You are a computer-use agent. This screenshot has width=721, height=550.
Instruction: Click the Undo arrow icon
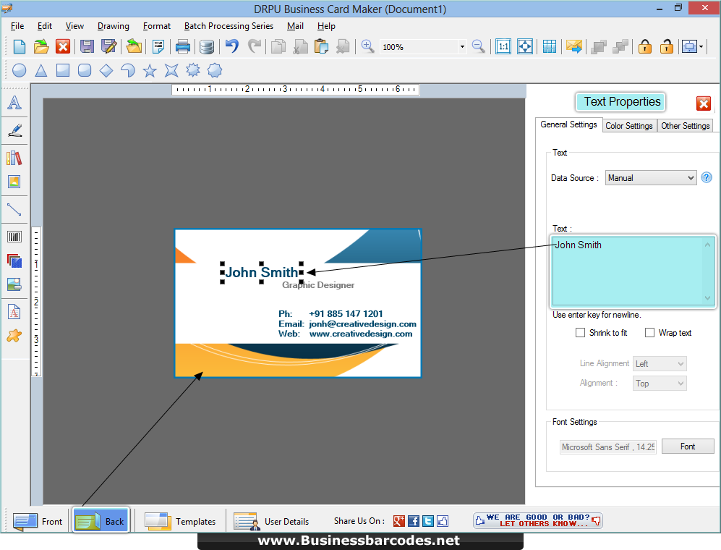pyautogui.click(x=232, y=46)
